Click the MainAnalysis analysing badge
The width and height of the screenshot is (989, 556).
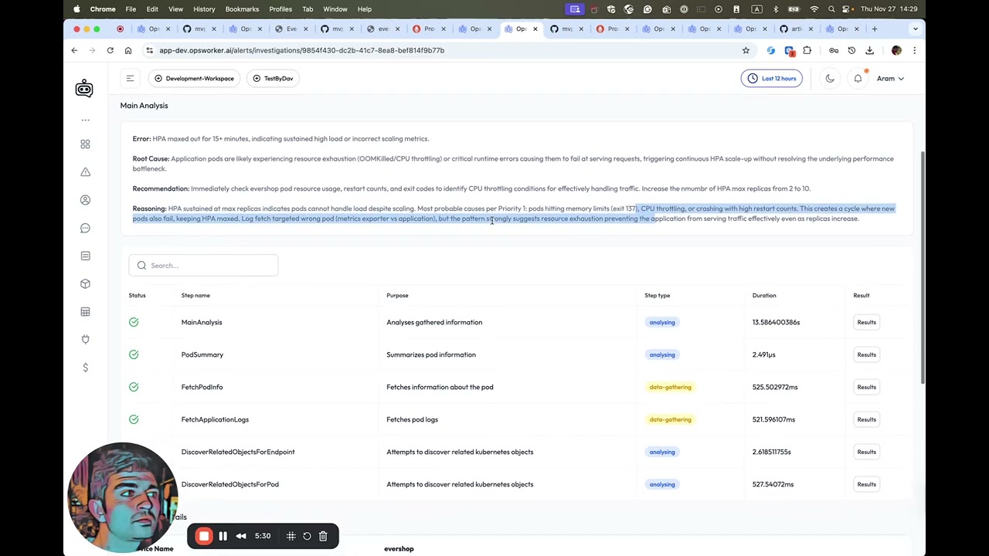[x=662, y=322]
